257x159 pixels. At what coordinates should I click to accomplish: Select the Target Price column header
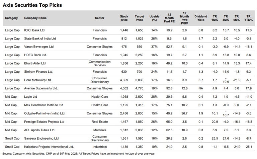pos(139,18)
